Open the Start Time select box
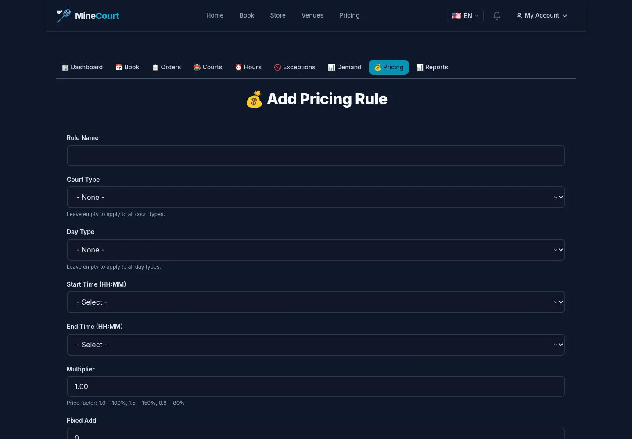Screen dimensions: 632x439 [x=316, y=302]
